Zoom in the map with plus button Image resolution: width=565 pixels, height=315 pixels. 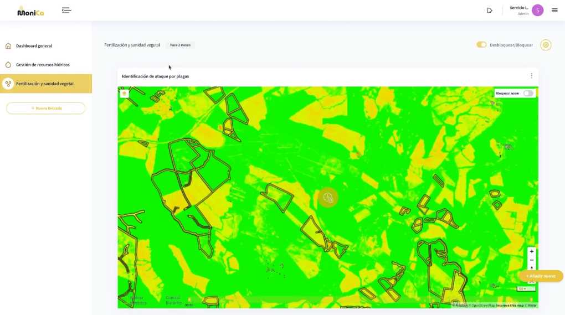532,251
